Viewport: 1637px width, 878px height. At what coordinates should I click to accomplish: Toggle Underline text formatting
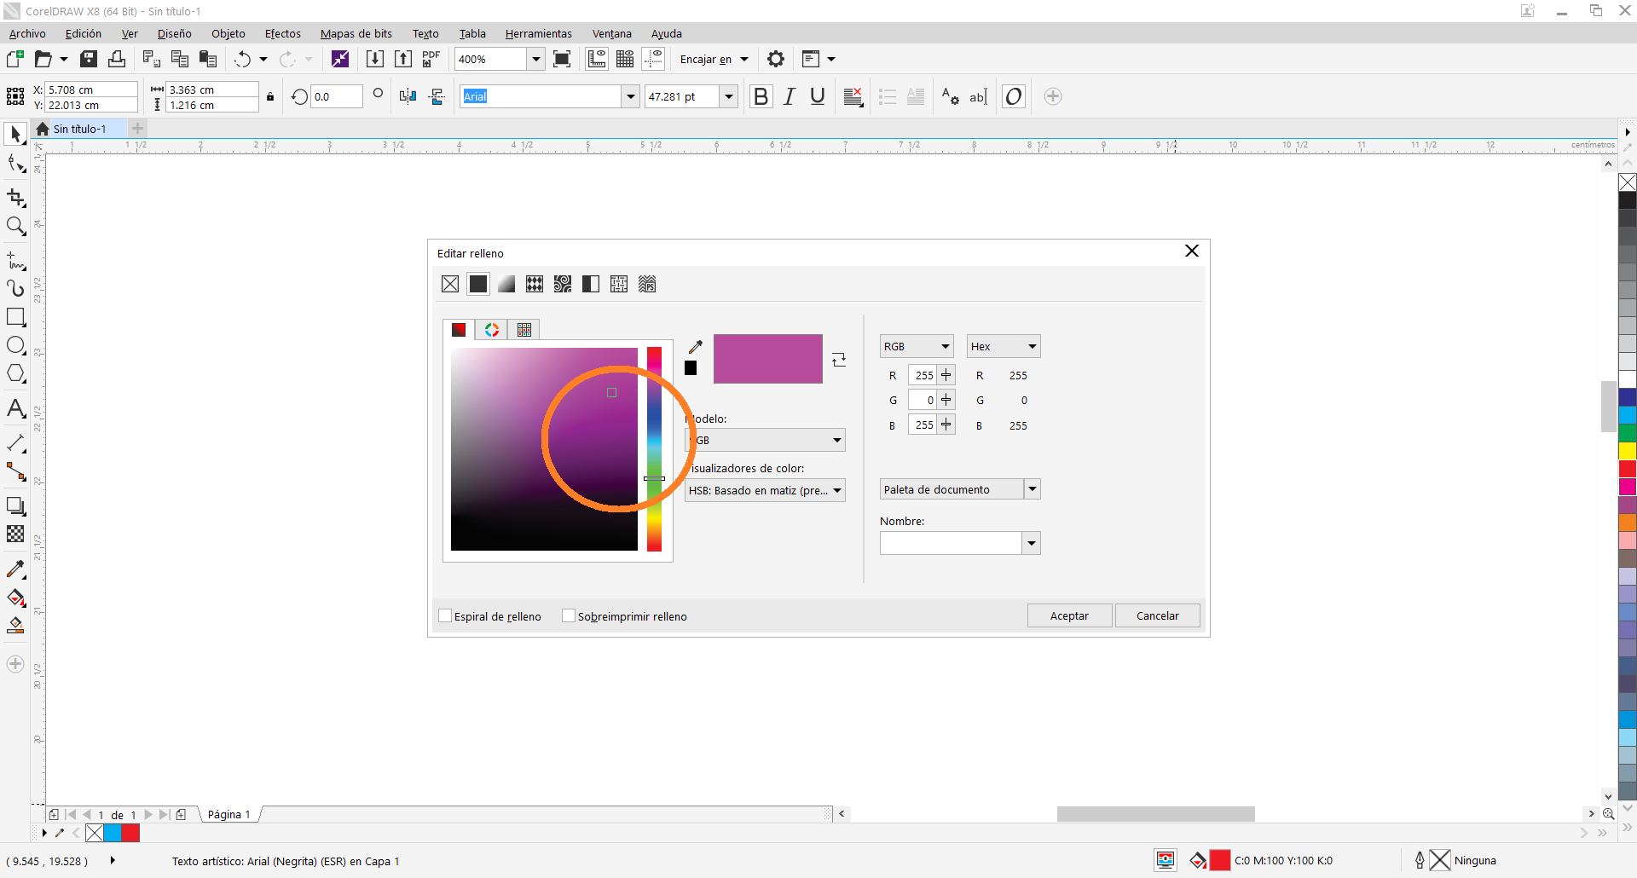(x=818, y=96)
